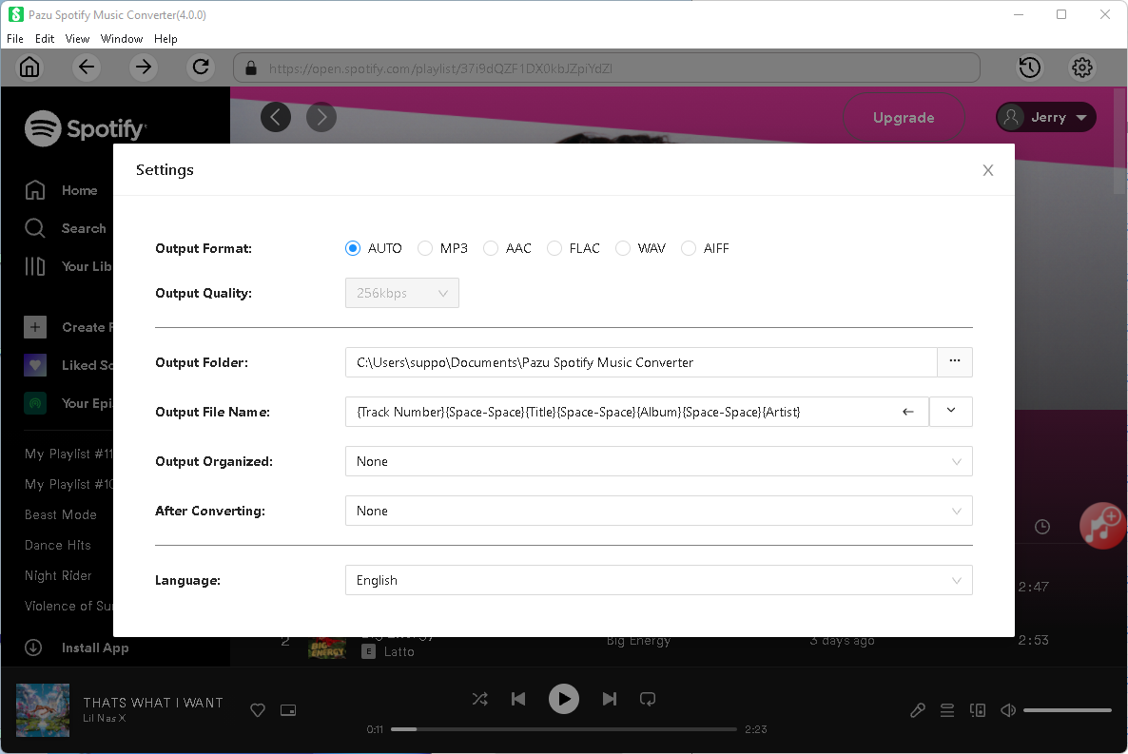This screenshot has height=754, width=1128.
Task: Skip to the next track
Action: pos(610,699)
